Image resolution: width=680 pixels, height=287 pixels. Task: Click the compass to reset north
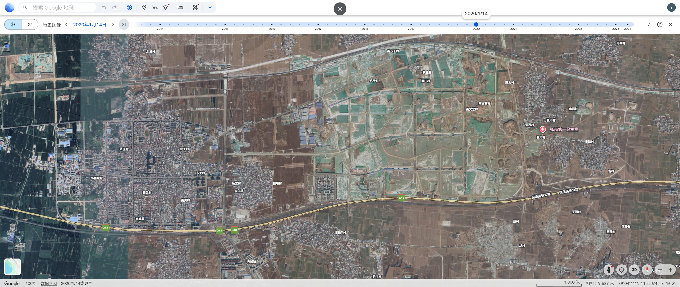(x=647, y=270)
